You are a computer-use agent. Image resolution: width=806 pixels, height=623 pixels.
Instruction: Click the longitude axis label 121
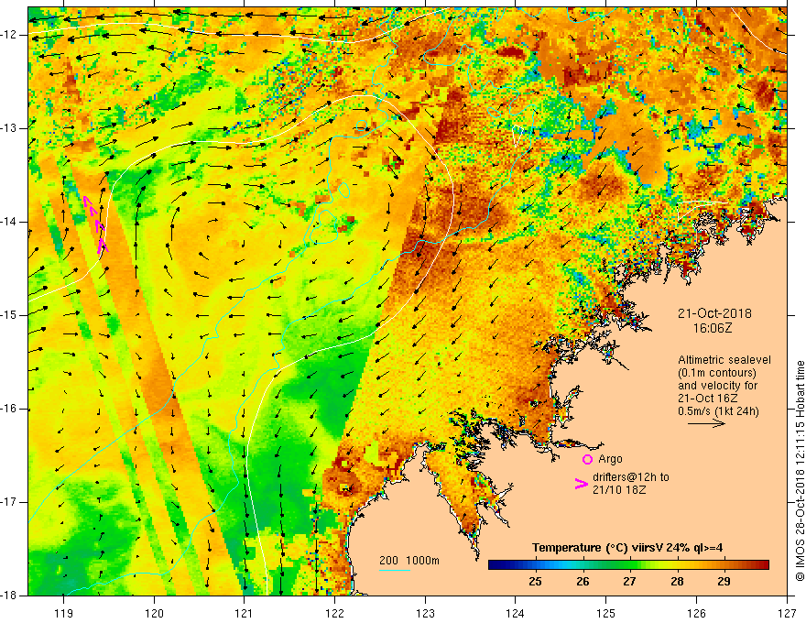(x=244, y=613)
